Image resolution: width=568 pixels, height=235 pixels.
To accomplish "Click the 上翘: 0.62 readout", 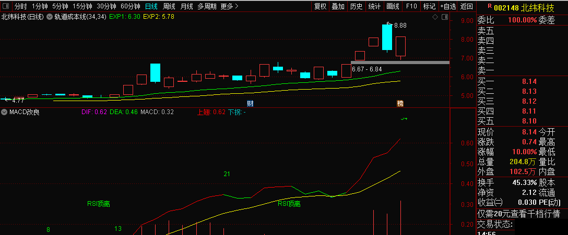I will tap(211, 112).
